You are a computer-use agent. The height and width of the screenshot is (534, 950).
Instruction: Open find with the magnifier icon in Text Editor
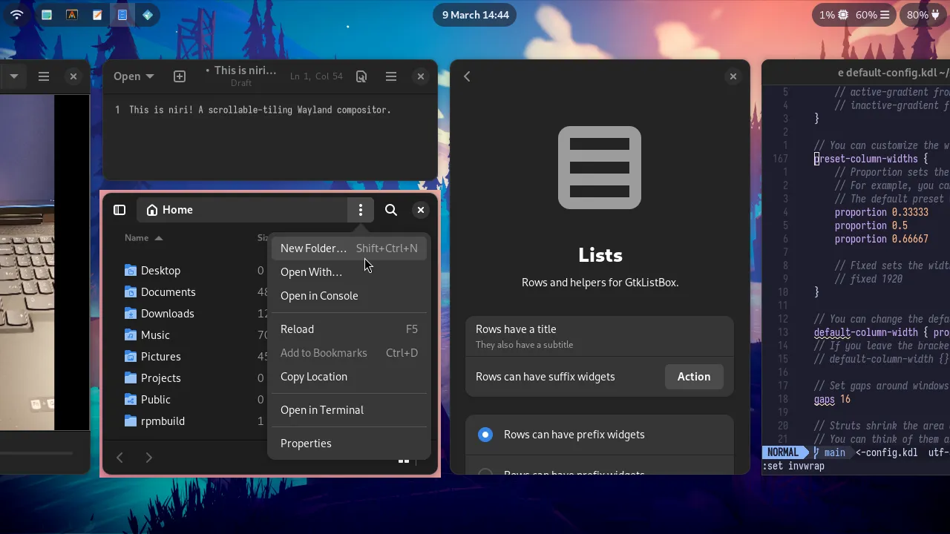pyautogui.click(x=361, y=76)
